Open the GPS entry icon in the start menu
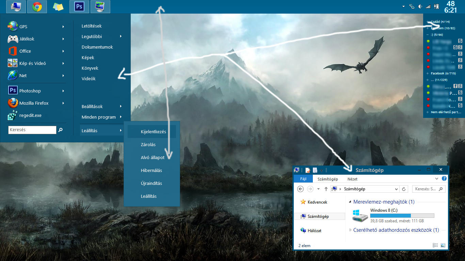Screen dimensions: 465x261 tap(13, 27)
